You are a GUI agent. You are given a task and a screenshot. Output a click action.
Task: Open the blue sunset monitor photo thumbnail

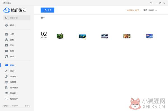[149, 36]
